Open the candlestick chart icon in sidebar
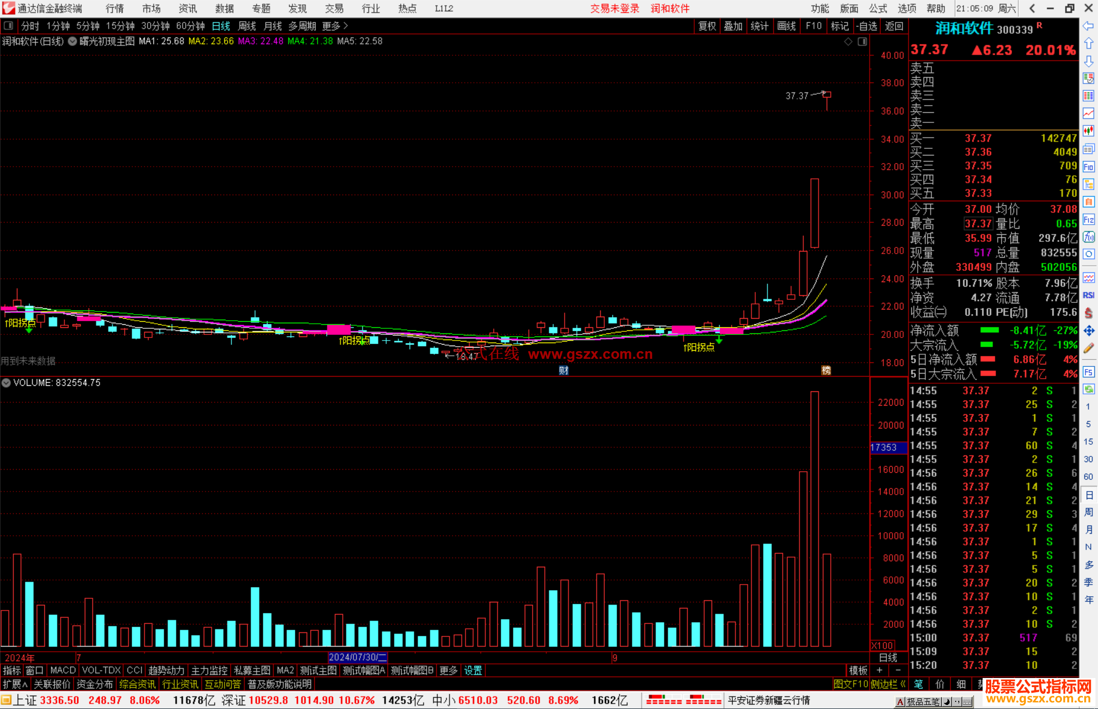The height and width of the screenshot is (709, 1098). (x=1088, y=131)
